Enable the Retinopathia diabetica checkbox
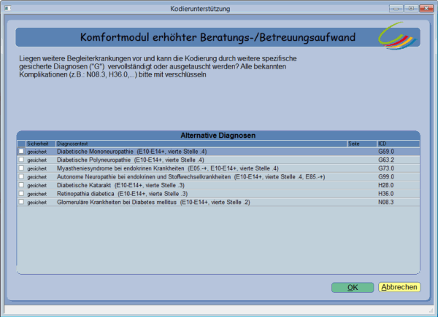Viewport: 438px width, 317px height. tap(21, 194)
